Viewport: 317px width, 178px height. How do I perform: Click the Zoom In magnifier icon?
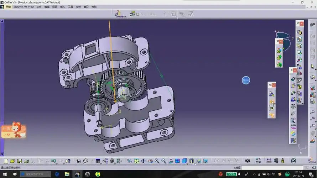[x=157, y=161]
